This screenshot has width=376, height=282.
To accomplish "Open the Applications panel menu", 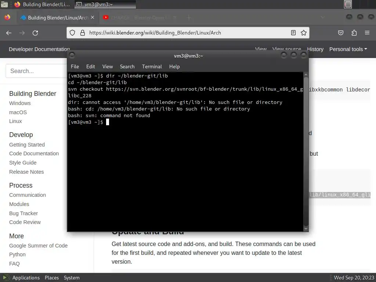I will coord(26,278).
